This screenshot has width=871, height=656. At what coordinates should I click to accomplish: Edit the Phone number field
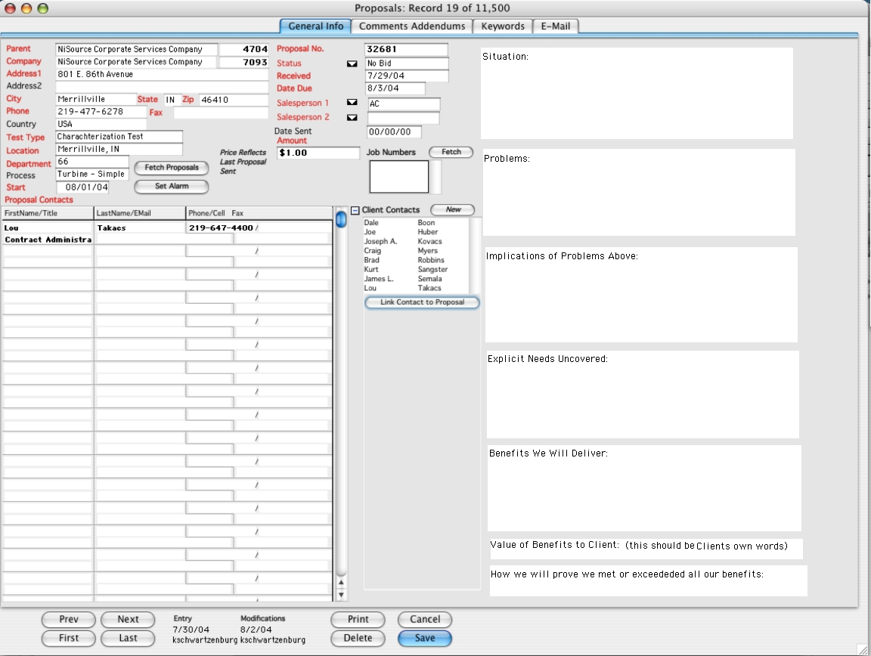coord(101,112)
